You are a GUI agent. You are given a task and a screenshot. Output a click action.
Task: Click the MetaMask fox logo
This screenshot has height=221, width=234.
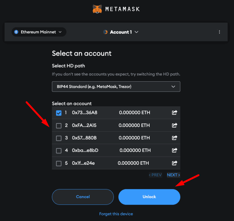tap(97, 9)
